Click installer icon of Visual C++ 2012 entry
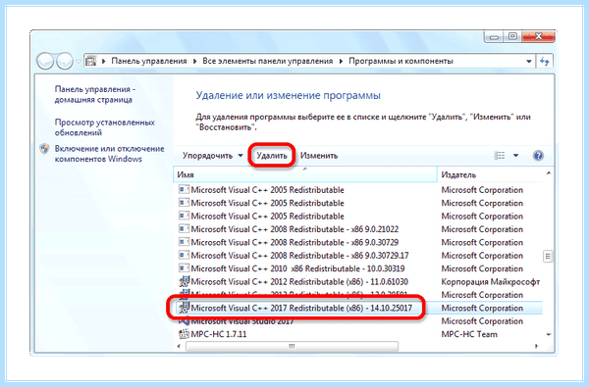 tap(185, 281)
